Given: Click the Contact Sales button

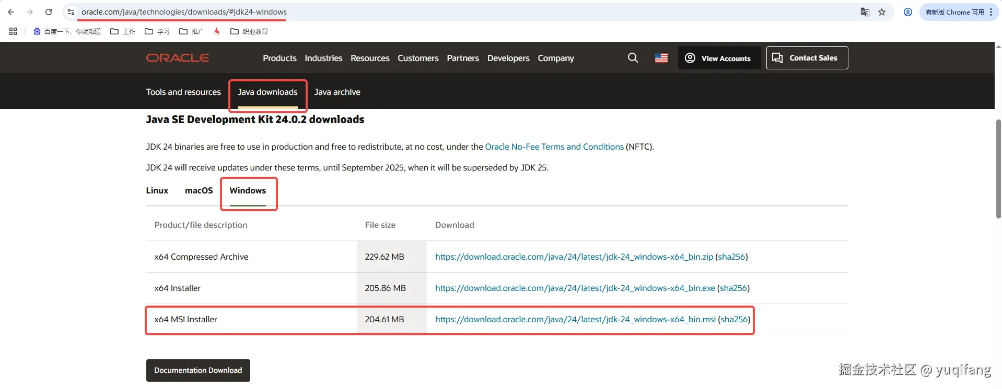Looking at the screenshot, I should [807, 58].
